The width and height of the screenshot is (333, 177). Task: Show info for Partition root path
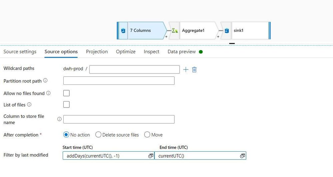45,80
